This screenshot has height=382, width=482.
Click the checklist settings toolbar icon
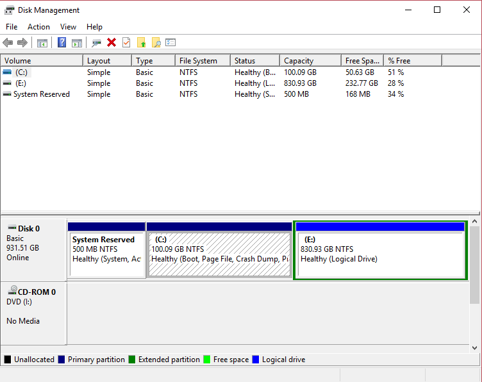point(170,42)
